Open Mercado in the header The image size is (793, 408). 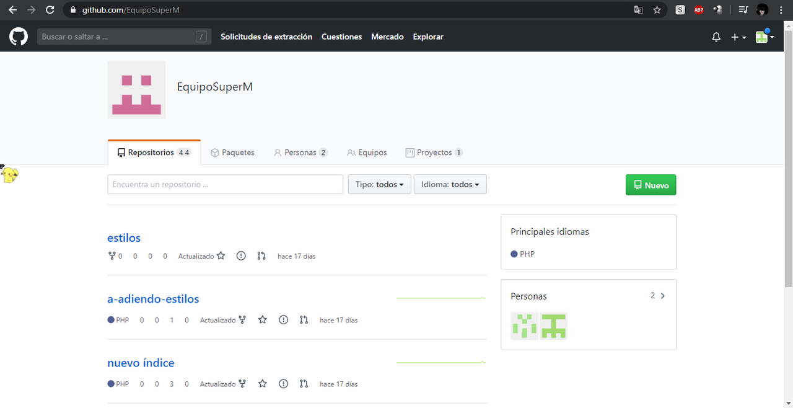[x=387, y=37]
